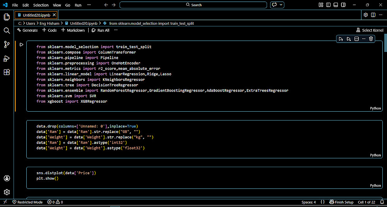The width and height of the screenshot is (387, 207).
Task: Show errors and warnings count
Action: coord(55,202)
